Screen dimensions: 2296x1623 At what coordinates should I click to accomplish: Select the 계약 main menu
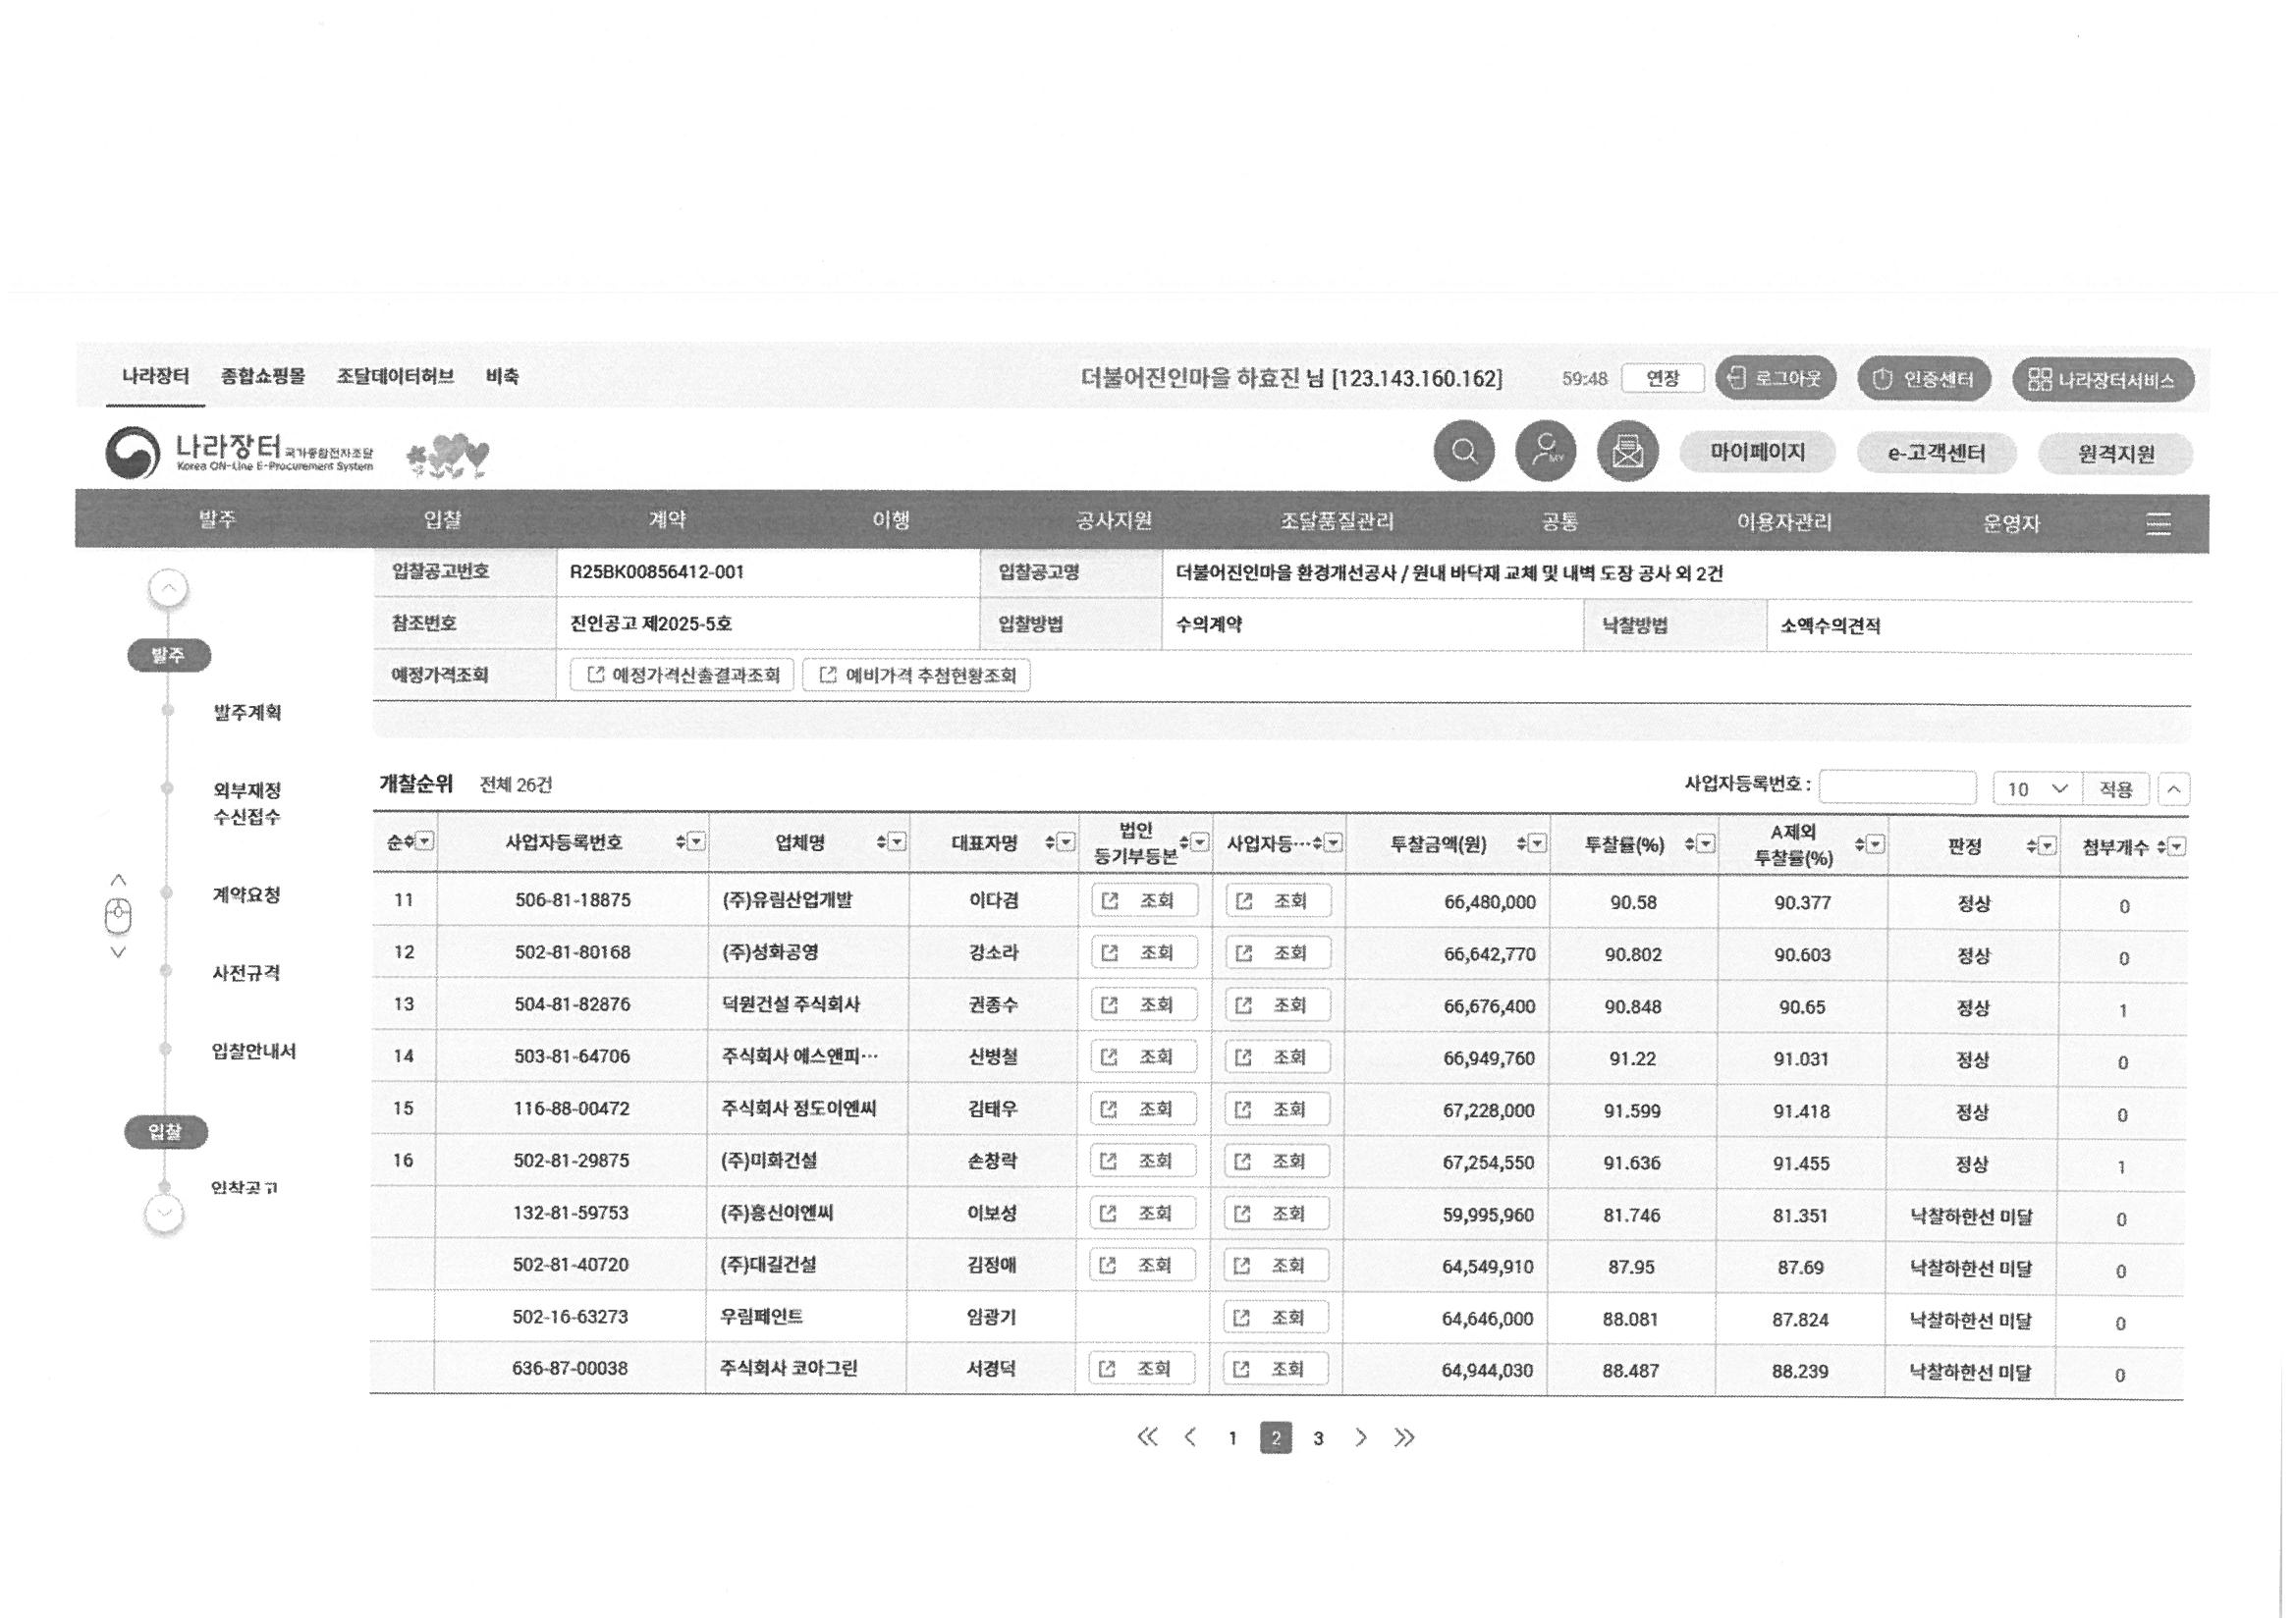667,519
